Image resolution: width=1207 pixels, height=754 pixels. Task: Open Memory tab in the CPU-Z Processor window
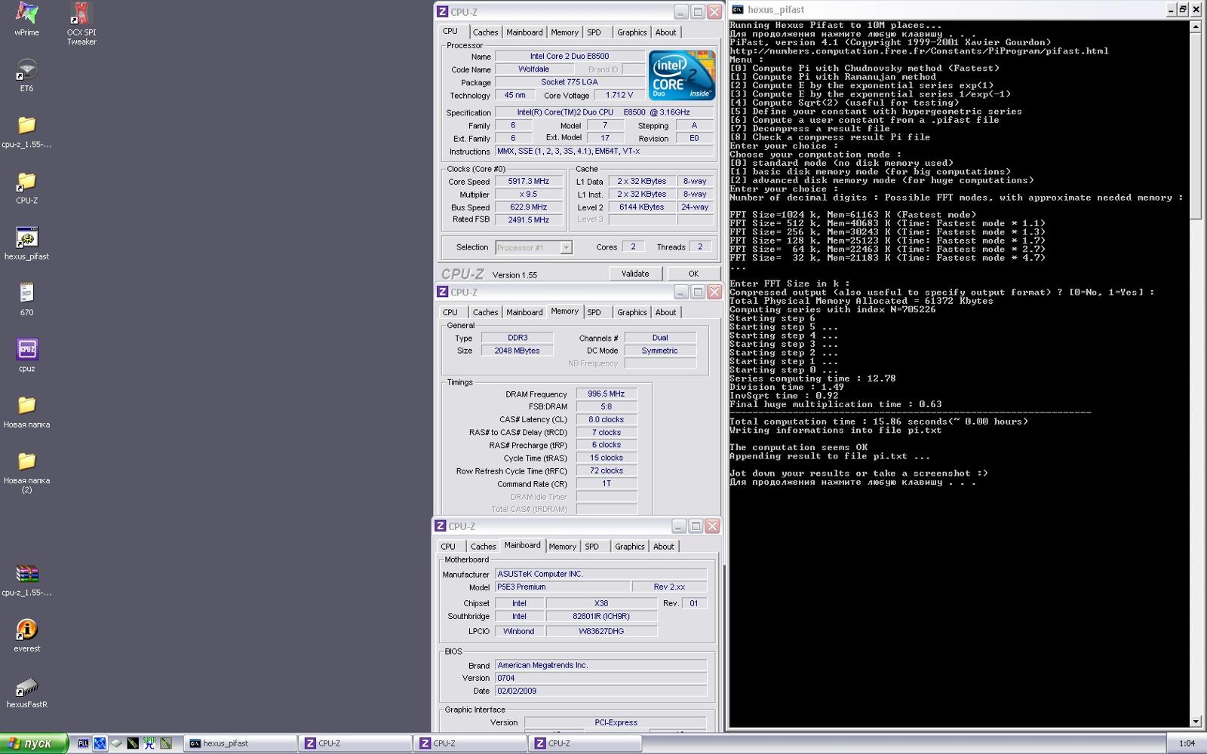(564, 32)
